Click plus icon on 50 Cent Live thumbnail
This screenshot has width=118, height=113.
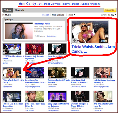click(4, 101)
